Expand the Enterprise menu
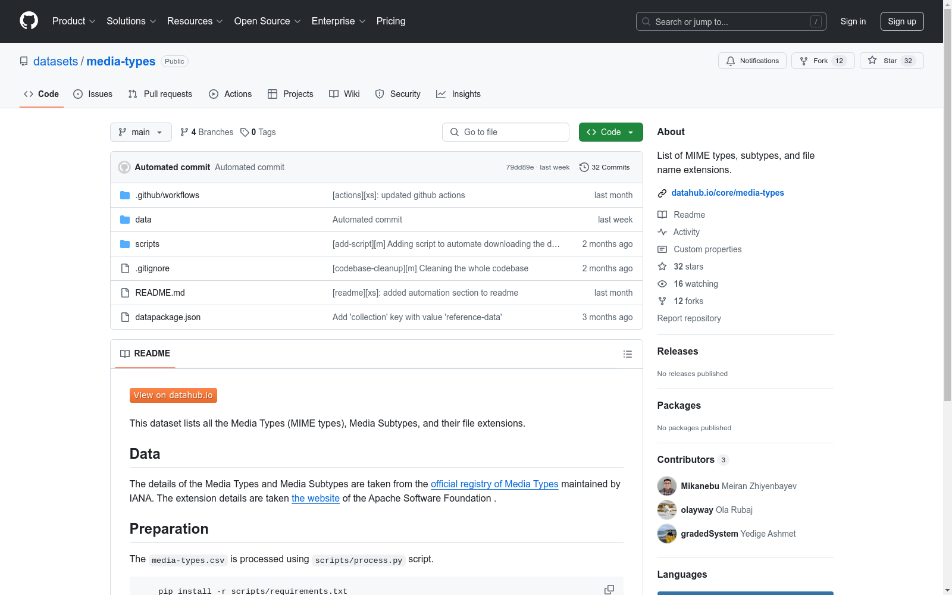The image size is (952, 595). click(339, 21)
